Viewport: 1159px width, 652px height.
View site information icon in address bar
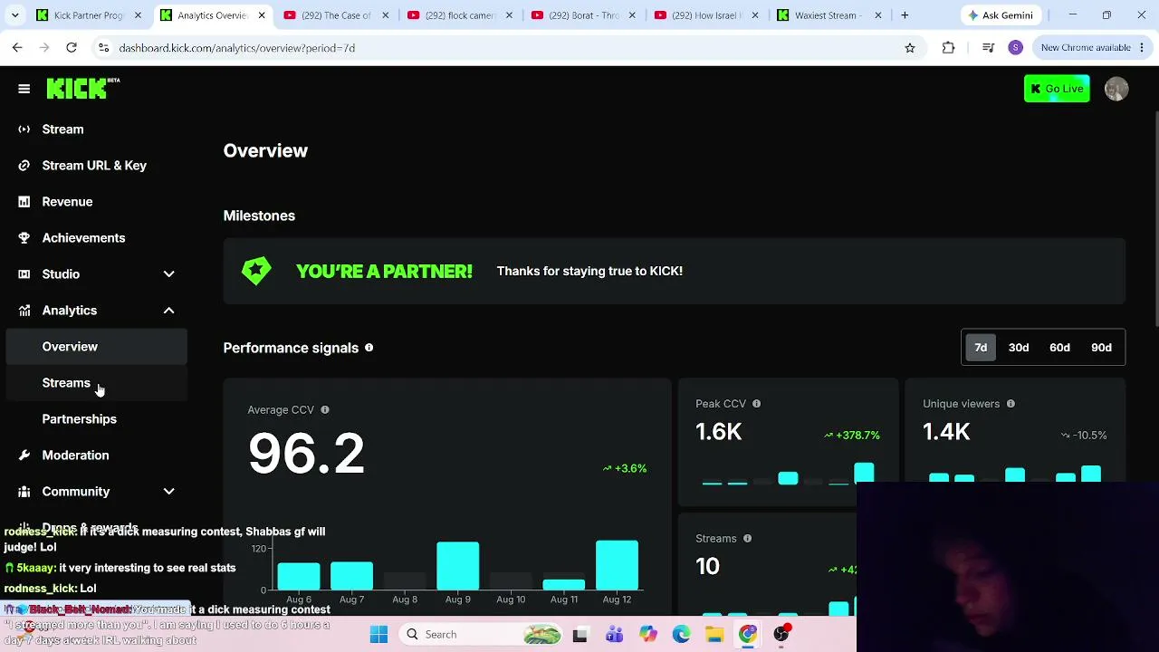tap(103, 48)
